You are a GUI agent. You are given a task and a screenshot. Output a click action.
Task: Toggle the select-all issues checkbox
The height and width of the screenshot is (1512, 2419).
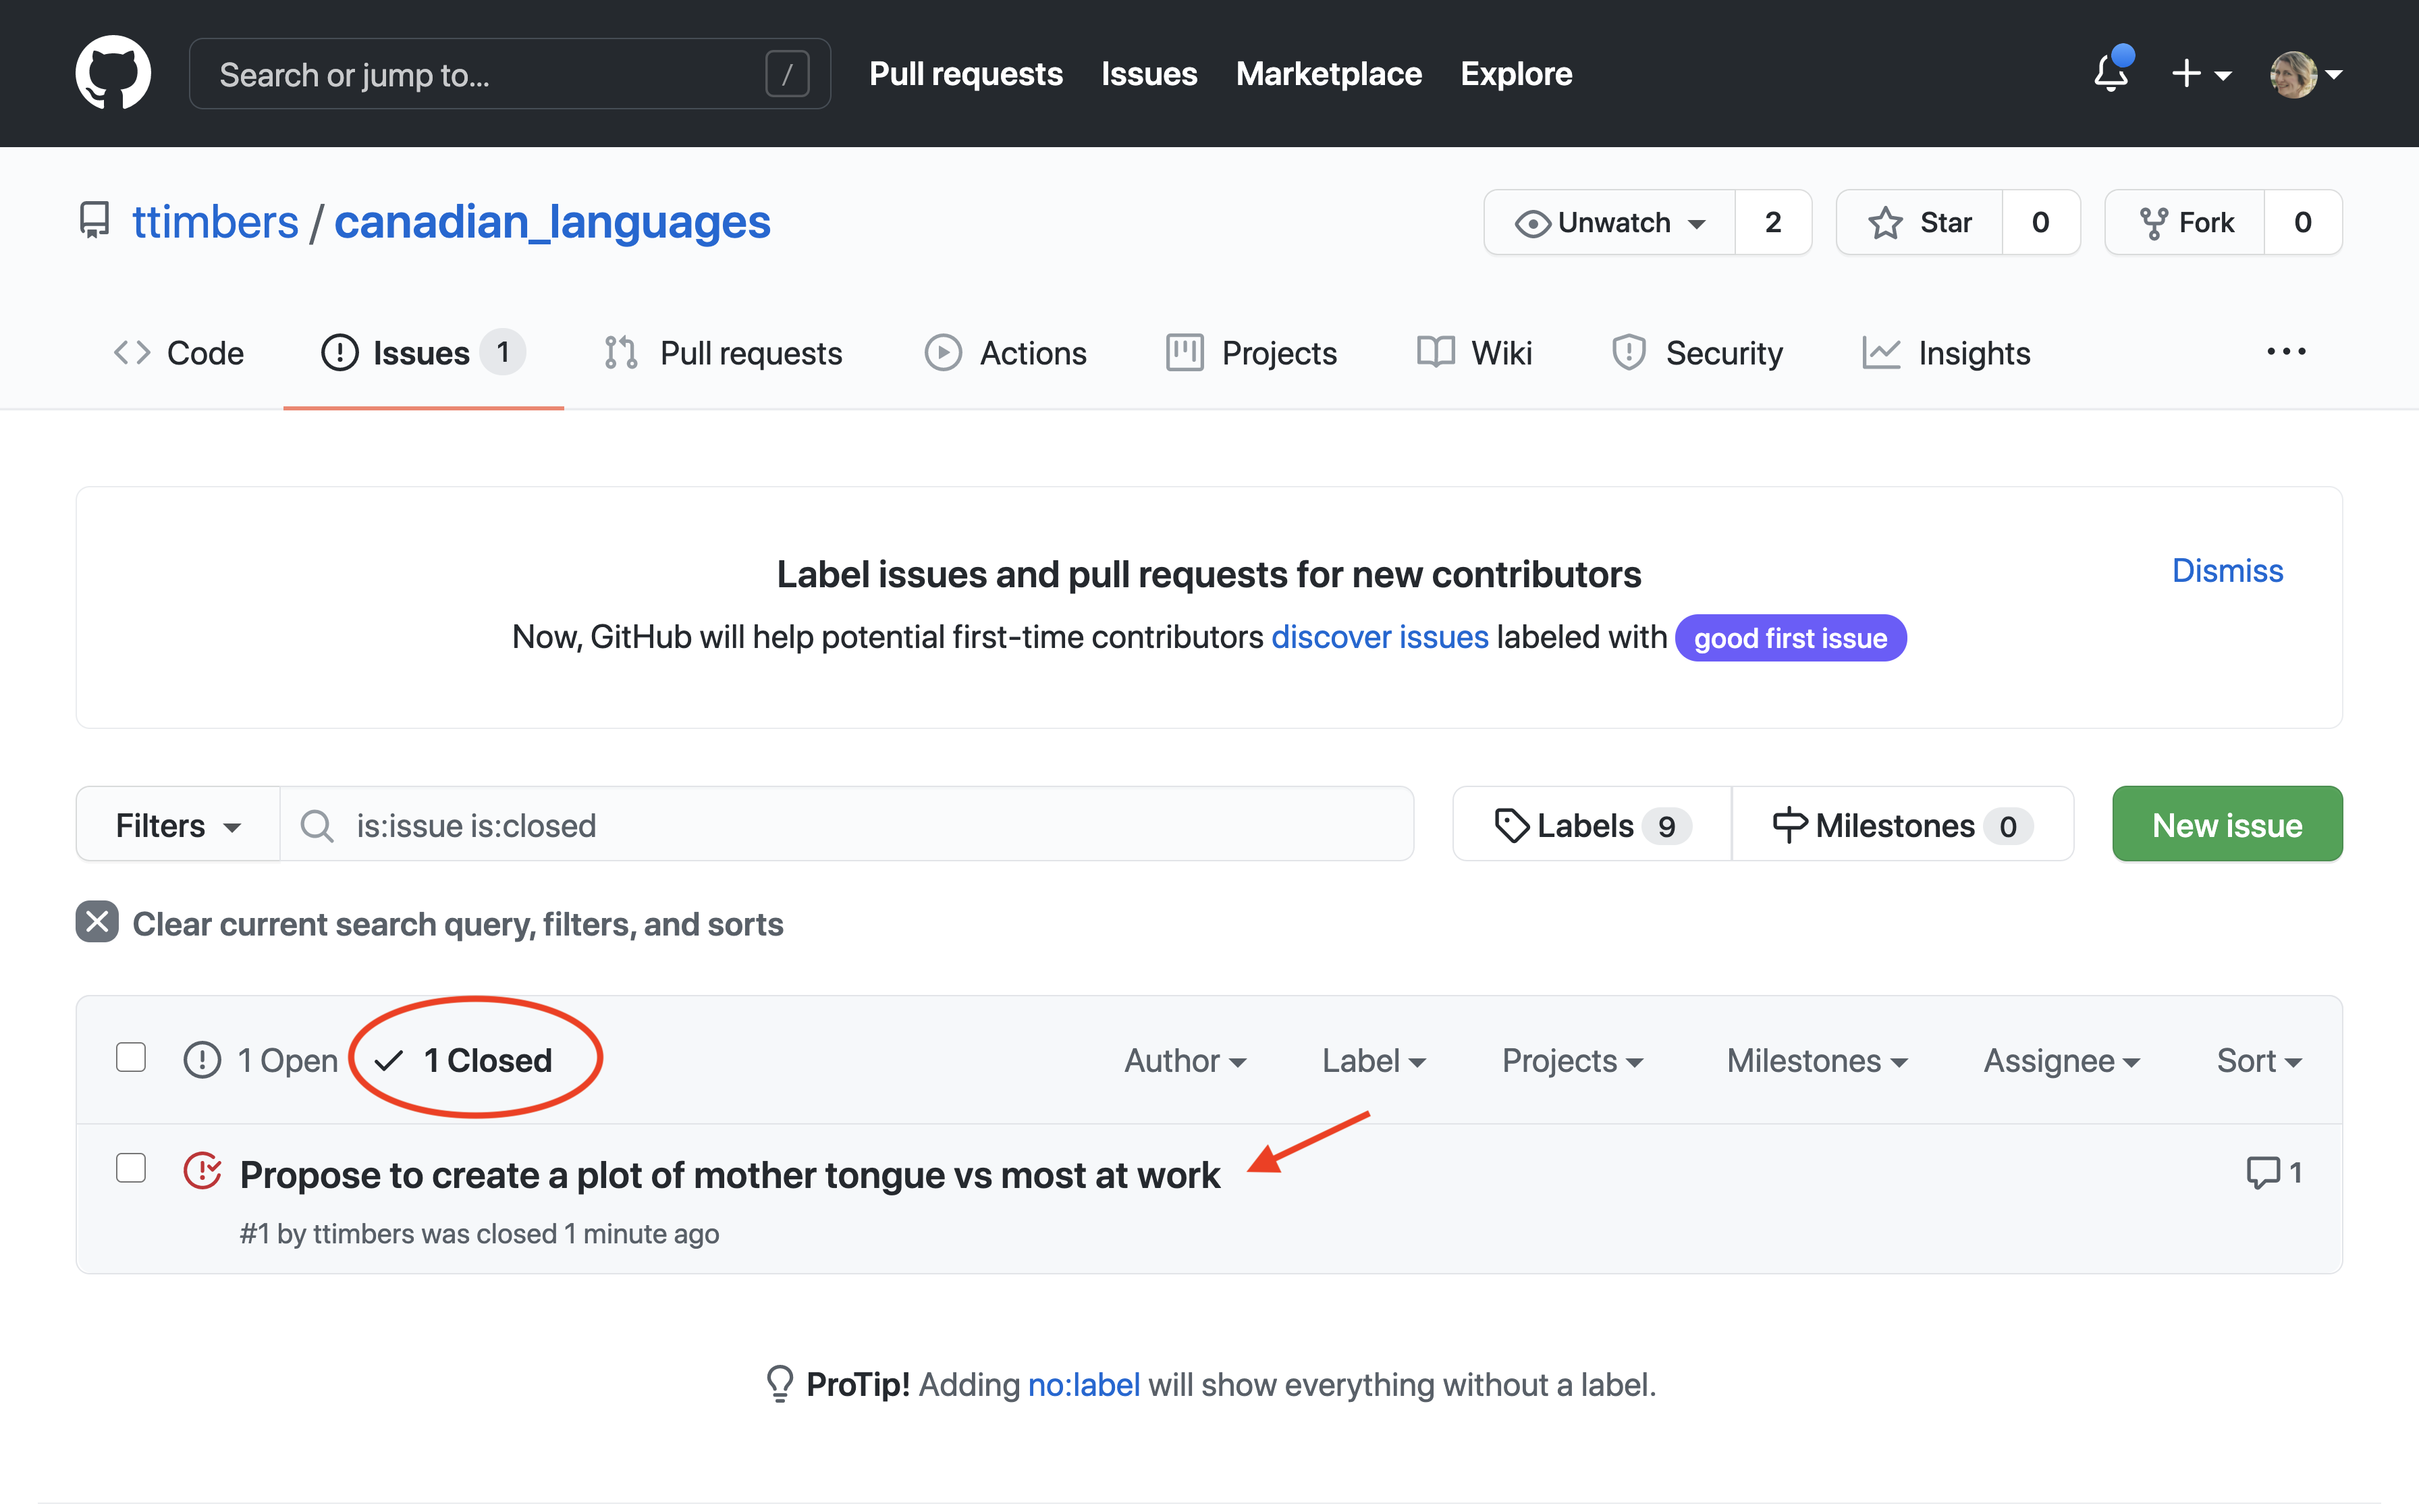click(x=131, y=1057)
